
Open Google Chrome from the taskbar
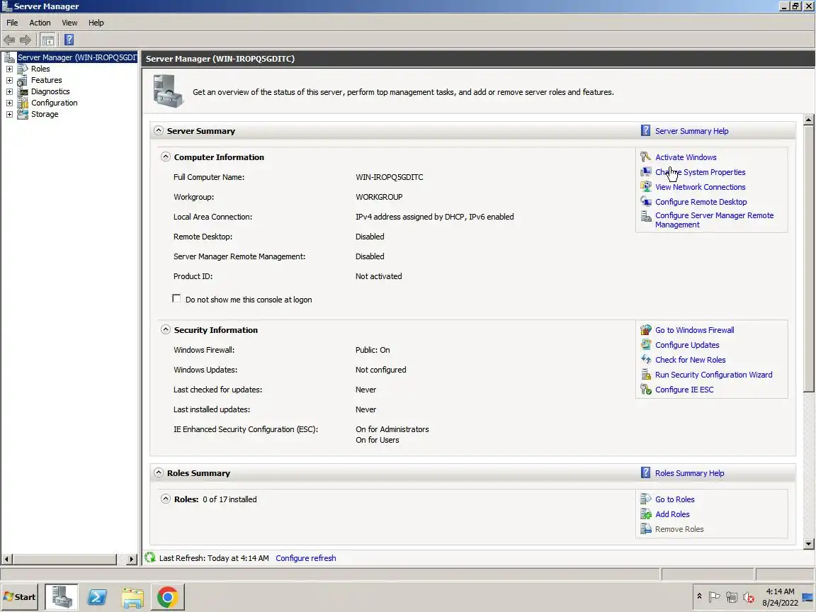(x=168, y=597)
